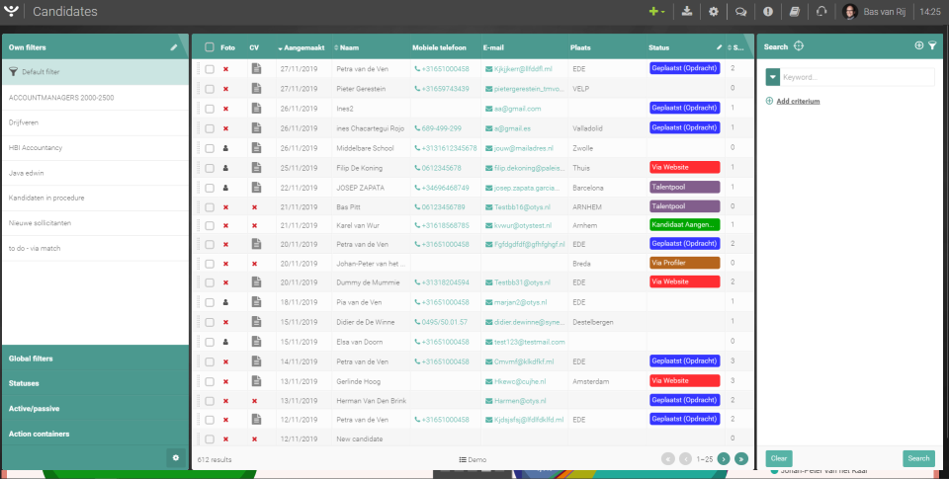Click the green plus add icon

pos(654,12)
